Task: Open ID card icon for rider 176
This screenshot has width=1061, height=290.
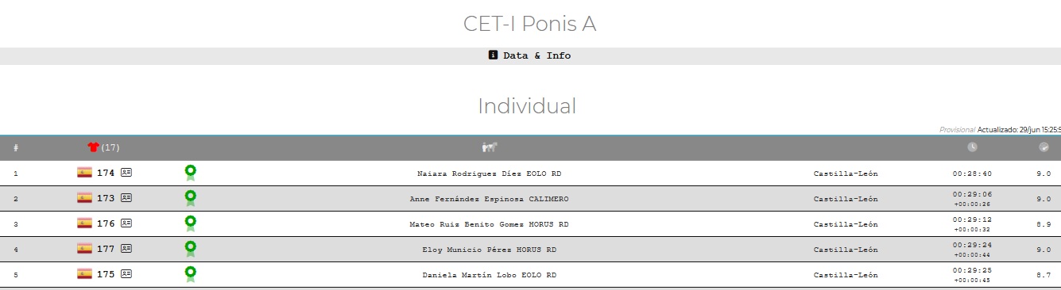Action: tap(126, 223)
